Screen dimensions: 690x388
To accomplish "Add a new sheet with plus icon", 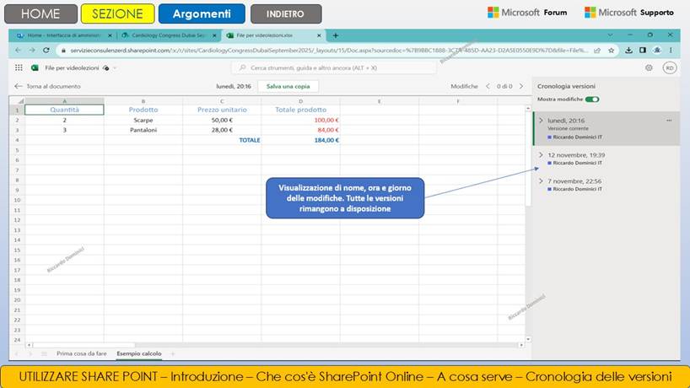I will click(172, 353).
